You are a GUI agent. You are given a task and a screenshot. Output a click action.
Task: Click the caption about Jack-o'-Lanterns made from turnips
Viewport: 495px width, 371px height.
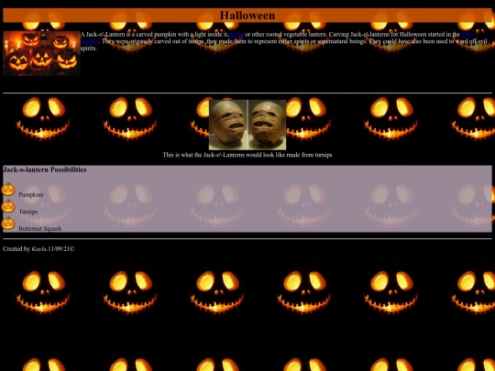pyautogui.click(x=247, y=155)
